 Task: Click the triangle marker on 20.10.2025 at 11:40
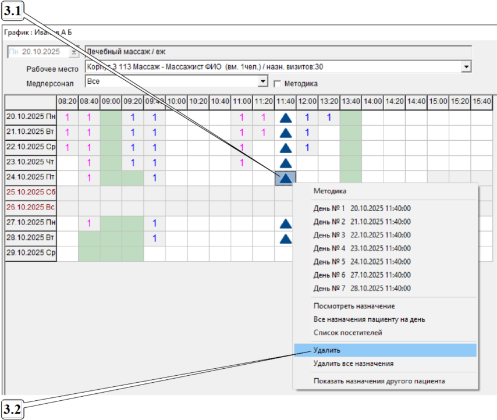coord(285,118)
